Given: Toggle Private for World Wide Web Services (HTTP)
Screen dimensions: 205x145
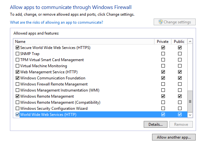Looking at the screenshot, I should click(x=163, y=115).
